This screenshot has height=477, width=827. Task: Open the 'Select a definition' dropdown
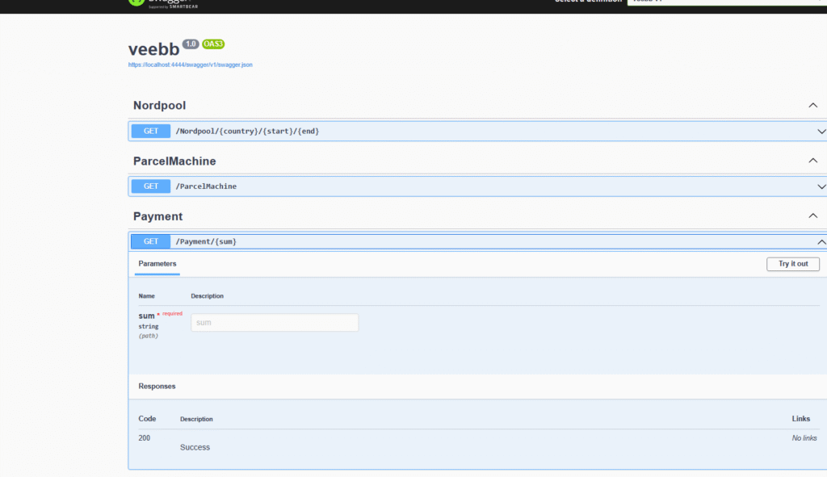tap(727, 2)
